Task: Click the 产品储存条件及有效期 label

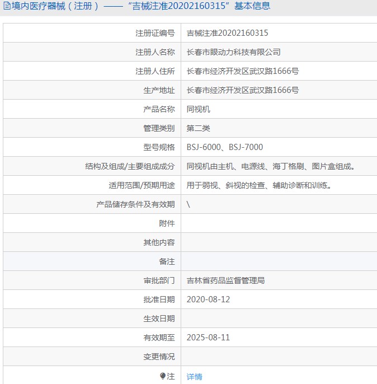Action: [x=136, y=204]
